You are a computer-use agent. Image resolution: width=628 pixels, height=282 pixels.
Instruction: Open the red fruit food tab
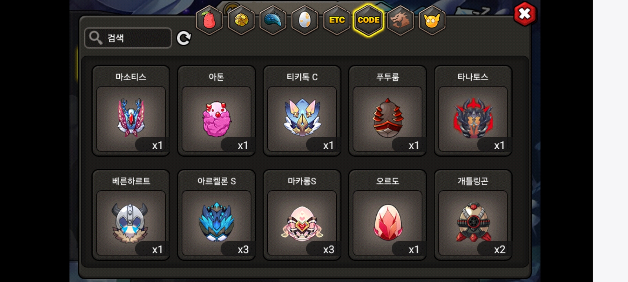coord(209,20)
